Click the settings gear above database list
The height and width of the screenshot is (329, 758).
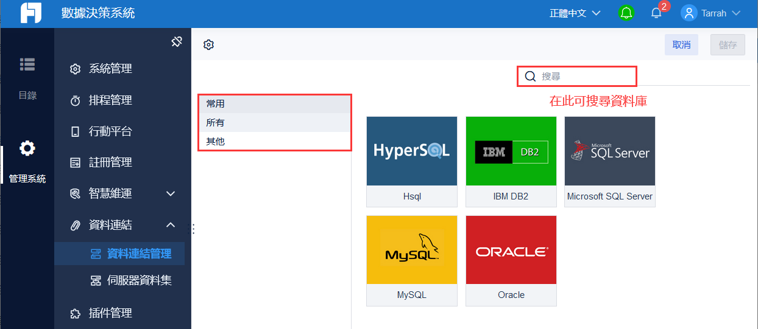208,44
